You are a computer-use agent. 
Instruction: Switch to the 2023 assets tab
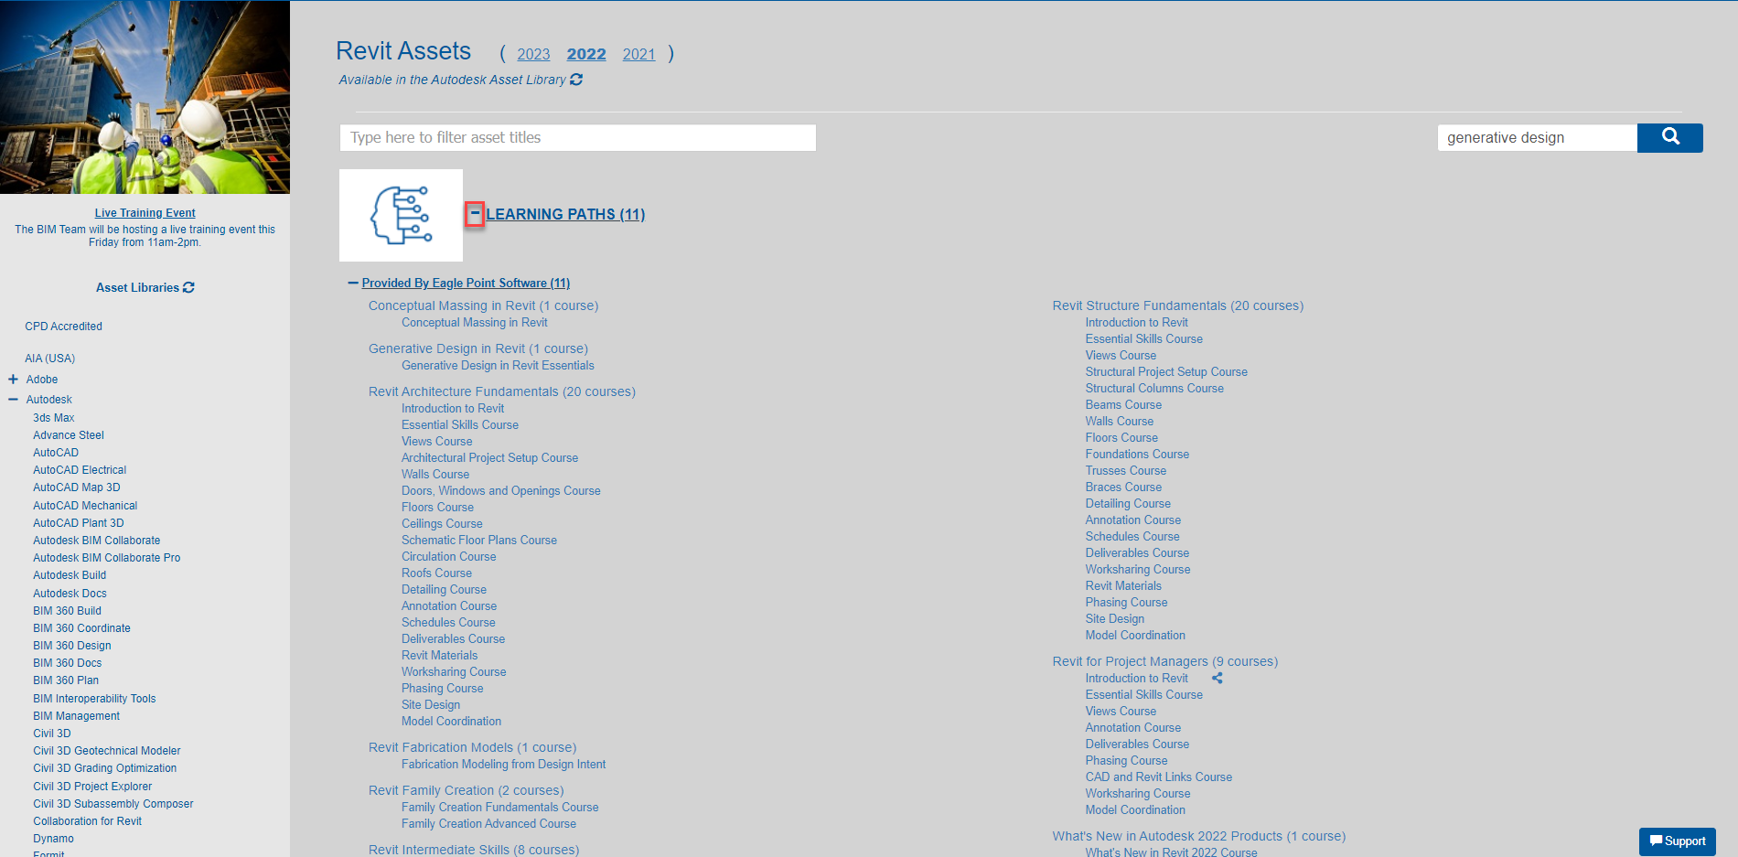tap(533, 54)
